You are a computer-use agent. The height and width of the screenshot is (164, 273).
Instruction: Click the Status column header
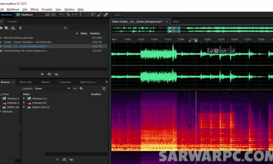click(84, 33)
